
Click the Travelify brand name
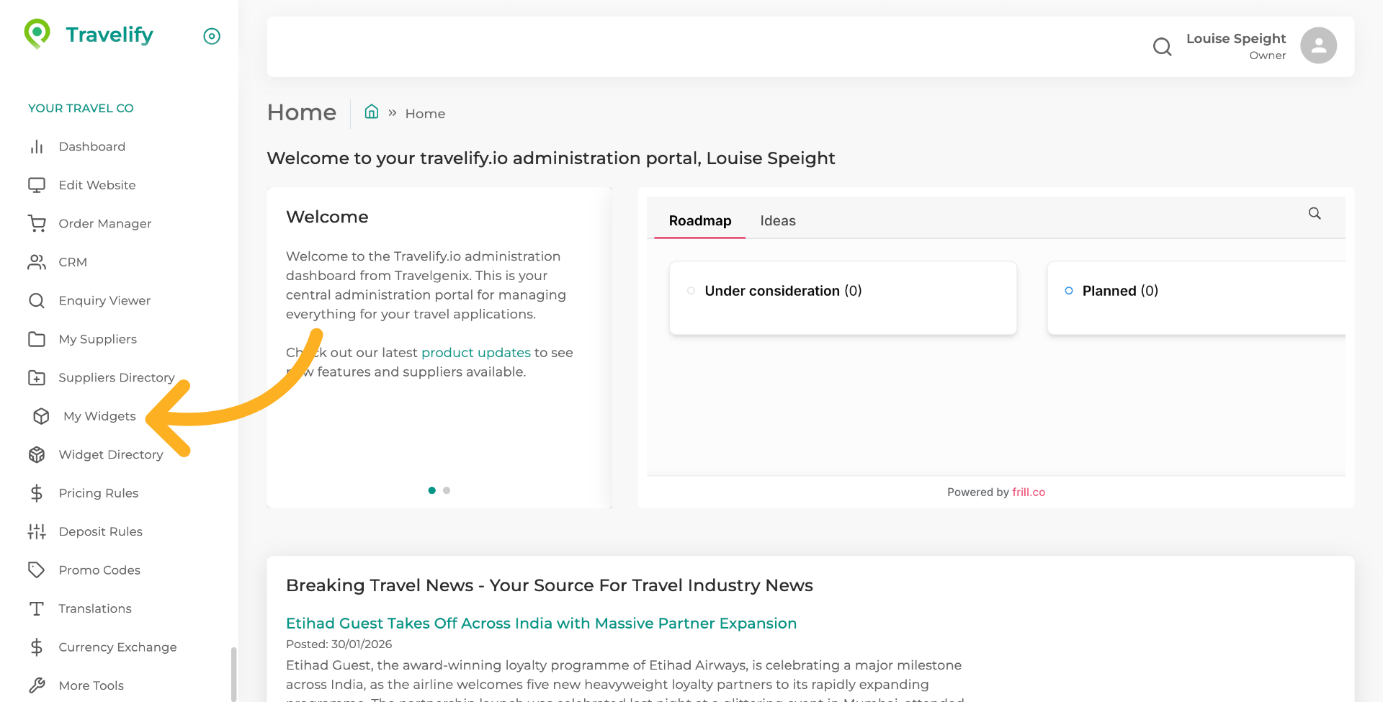(x=109, y=35)
